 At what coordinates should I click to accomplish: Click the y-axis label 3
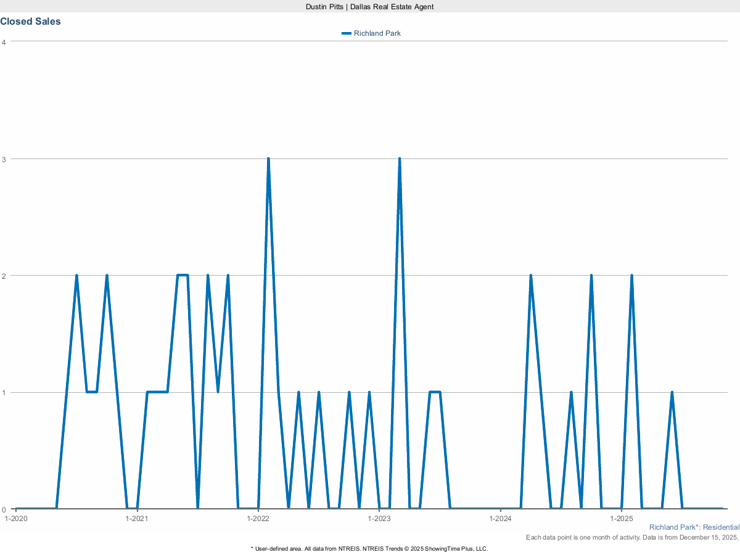point(4,159)
